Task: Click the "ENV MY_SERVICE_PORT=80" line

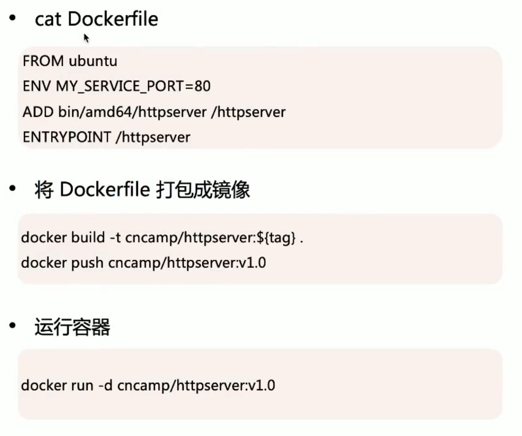Action: 117,87
